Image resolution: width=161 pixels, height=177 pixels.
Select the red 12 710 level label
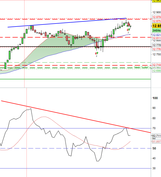click(156, 65)
